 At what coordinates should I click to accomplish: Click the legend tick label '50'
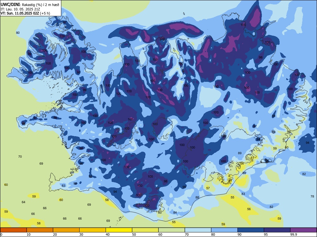click(134, 234)
